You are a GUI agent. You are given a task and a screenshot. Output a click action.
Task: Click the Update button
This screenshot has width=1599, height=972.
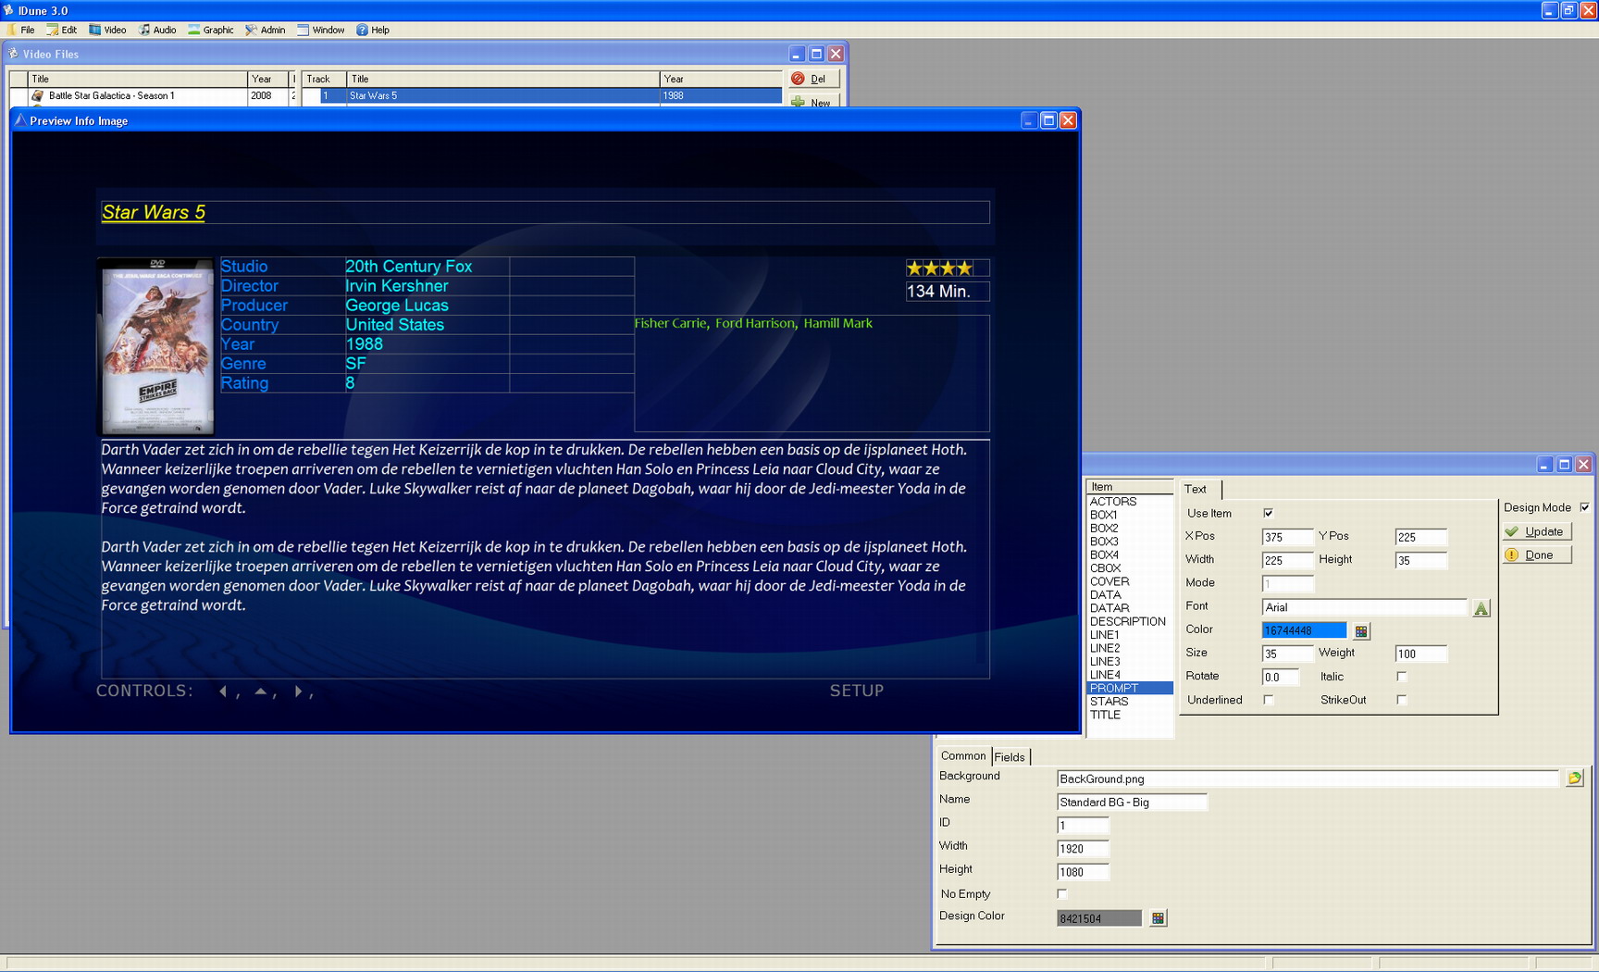pos(1537,531)
